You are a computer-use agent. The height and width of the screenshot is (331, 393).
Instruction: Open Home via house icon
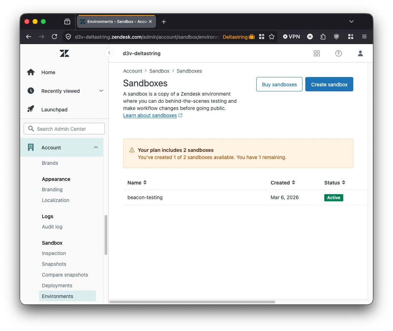tap(31, 72)
